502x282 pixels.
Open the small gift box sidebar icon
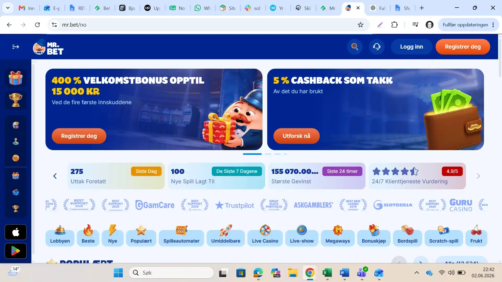click(16, 176)
